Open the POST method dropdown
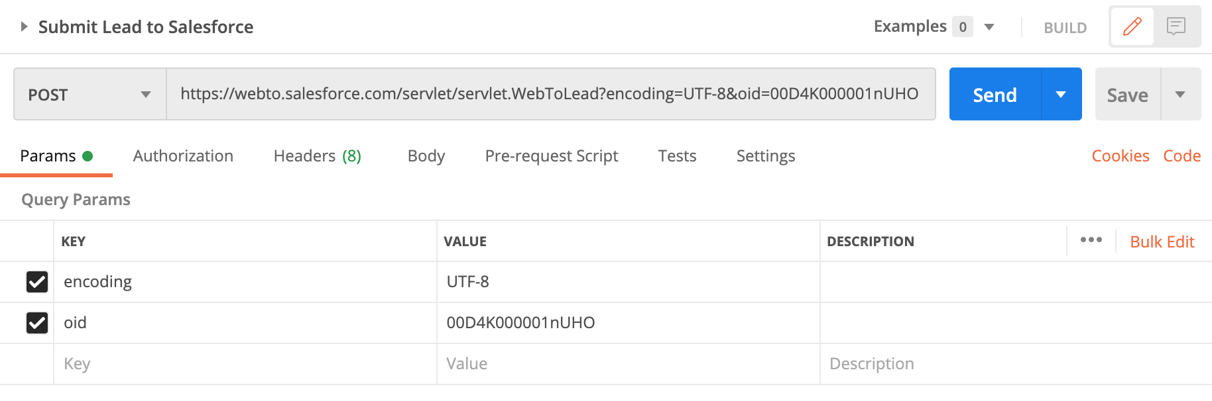Image resolution: width=1212 pixels, height=401 pixels. (90, 94)
